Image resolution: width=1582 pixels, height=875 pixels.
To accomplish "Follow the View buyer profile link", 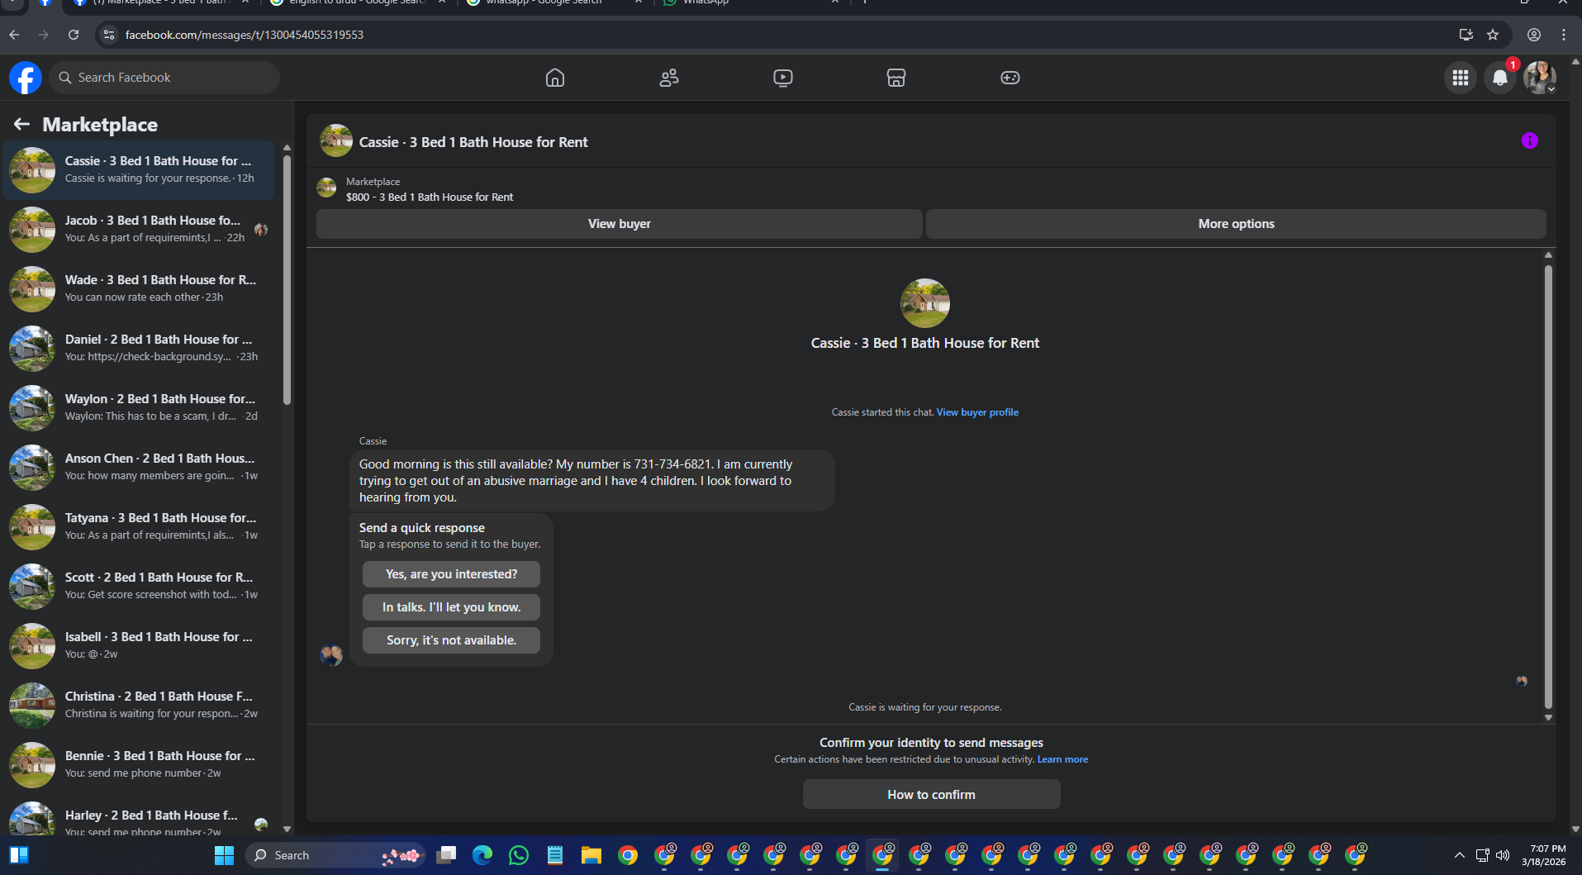I will [x=977, y=412].
